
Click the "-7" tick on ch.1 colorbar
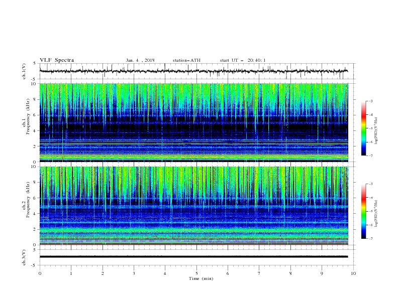click(370, 156)
